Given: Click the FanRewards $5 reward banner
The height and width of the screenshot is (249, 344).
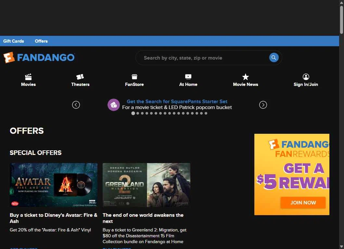Looking at the screenshot, I should (x=292, y=174).
